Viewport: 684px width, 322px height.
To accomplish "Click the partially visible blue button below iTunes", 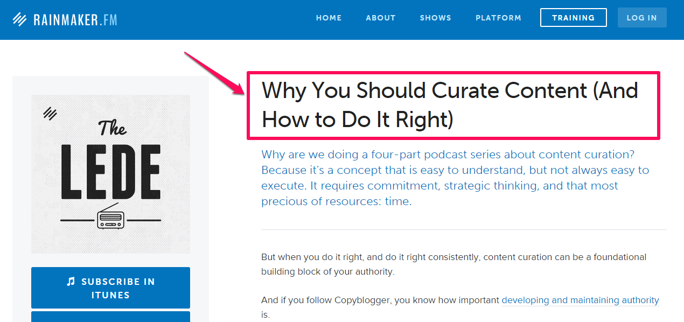I will coord(110,317).
